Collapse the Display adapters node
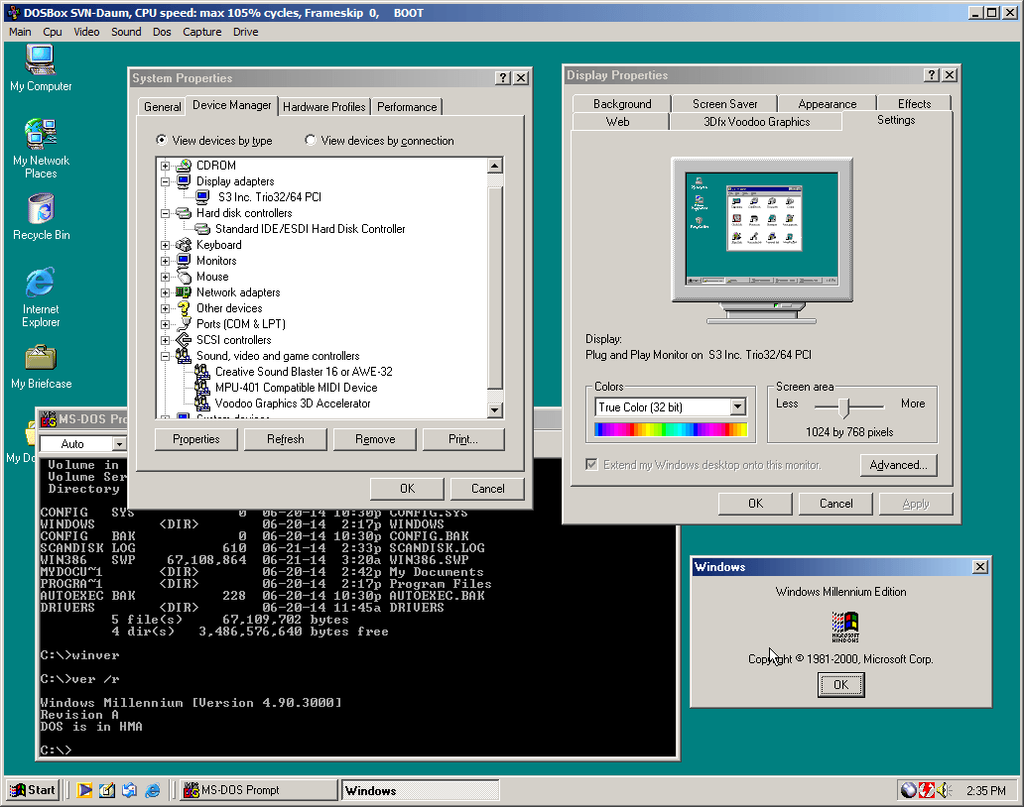Image resolution: width=1024 pixels, height=807 pixels. [x=166, y=181]
